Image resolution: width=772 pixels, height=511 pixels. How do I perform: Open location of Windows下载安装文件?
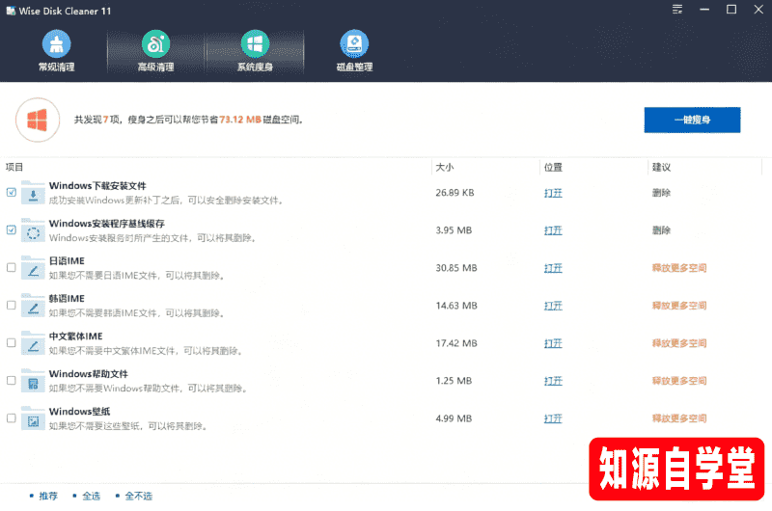[553, 193]
